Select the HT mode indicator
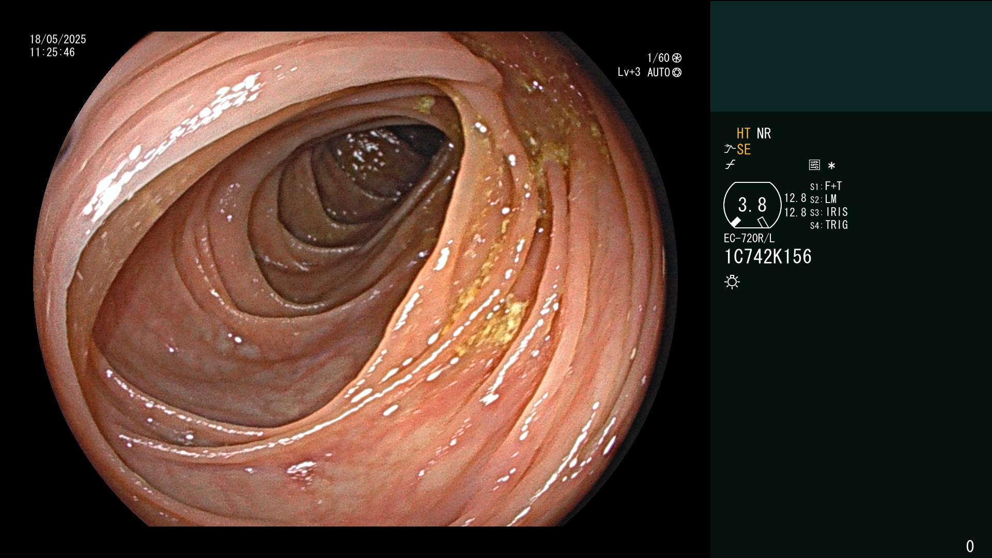This screenshot has width=992, height=558. pyautogui.click(x=743, y=133)
